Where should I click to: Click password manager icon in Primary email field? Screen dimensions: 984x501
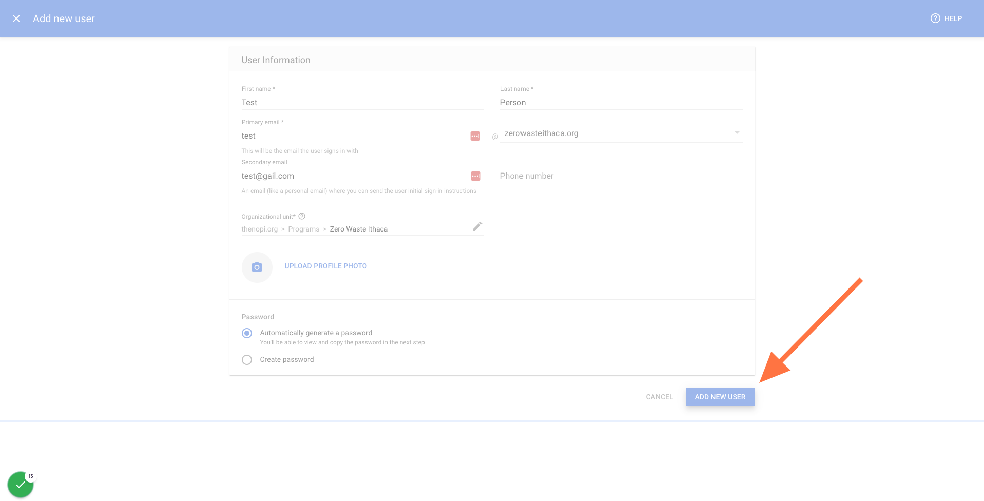pyautogui.click(x=475, y=136)
